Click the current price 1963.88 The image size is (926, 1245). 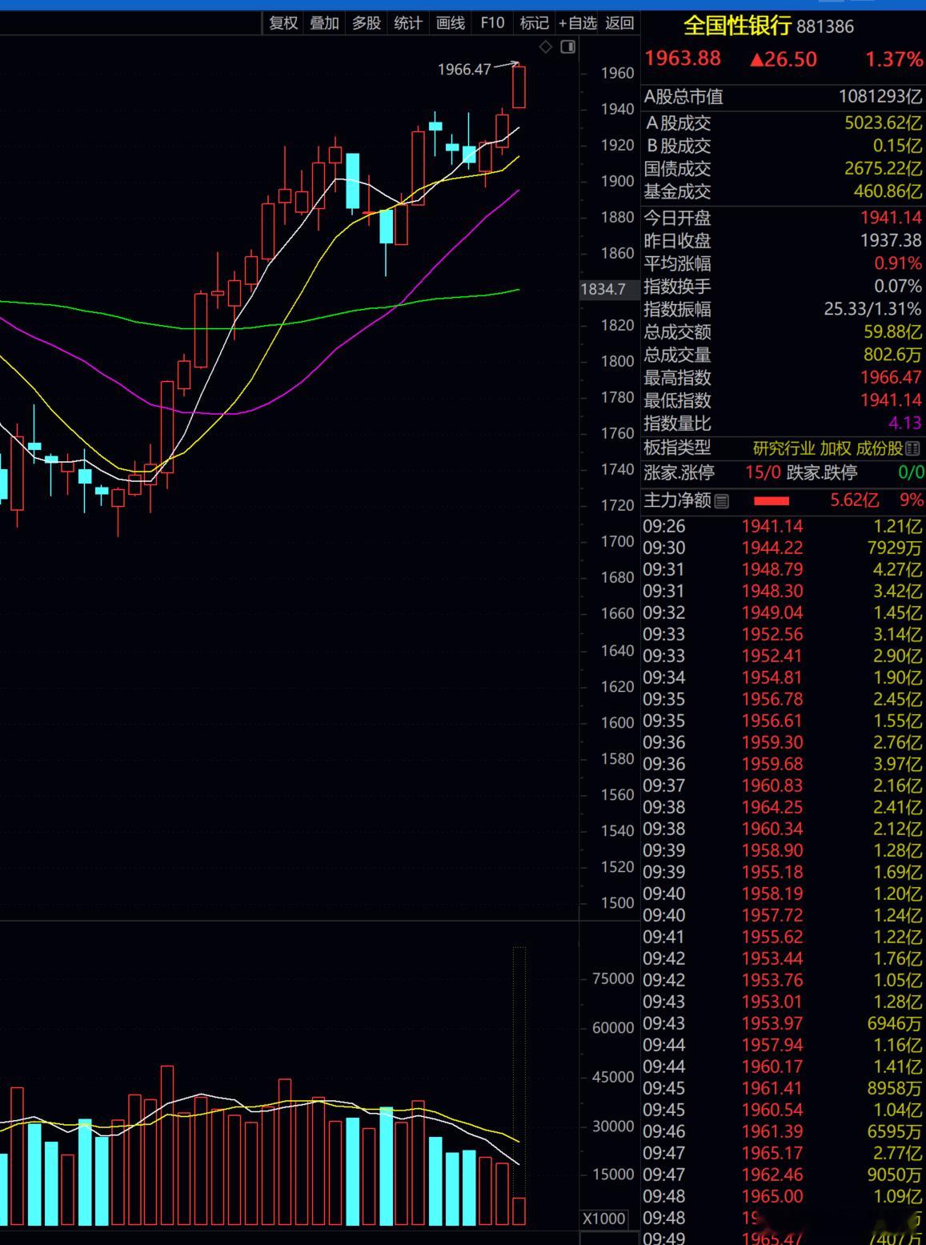point(683,58)
